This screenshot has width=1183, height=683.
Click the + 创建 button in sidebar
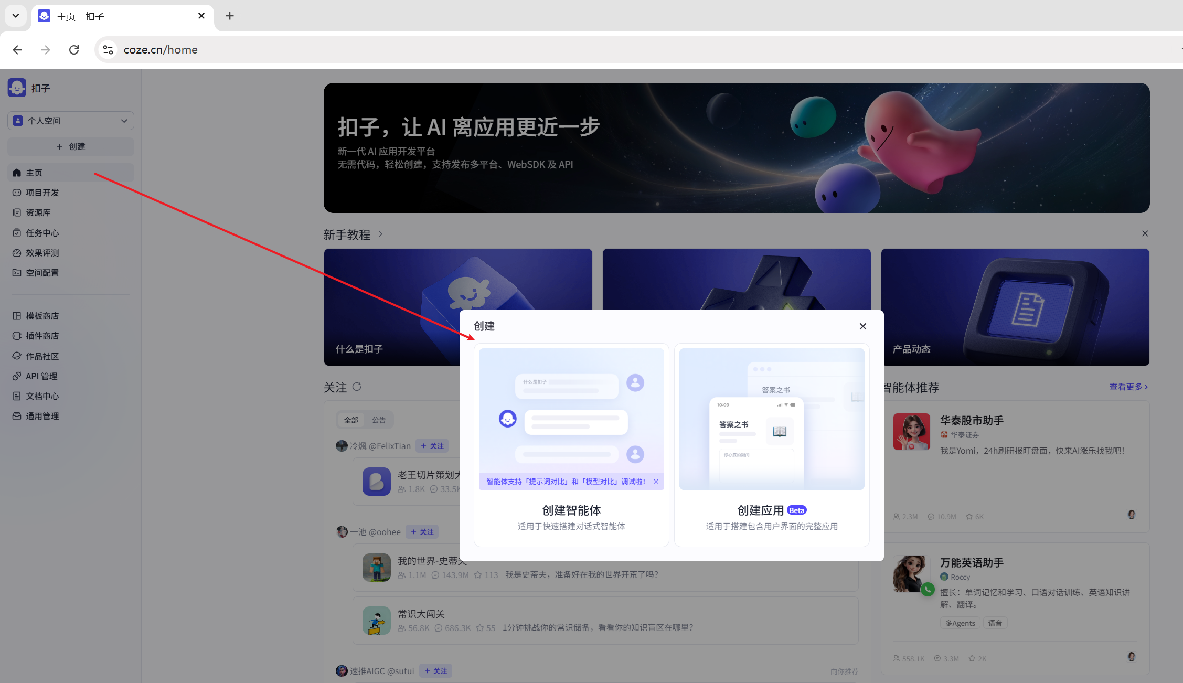(x=71, y=147)
